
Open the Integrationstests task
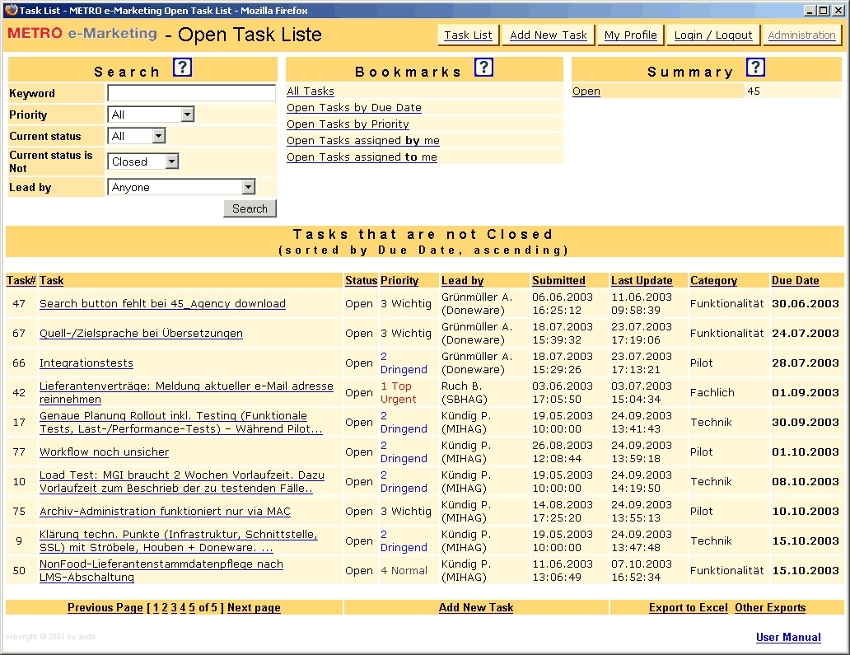[86, 363]
